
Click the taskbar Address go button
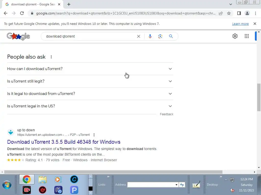pos(182,185)
